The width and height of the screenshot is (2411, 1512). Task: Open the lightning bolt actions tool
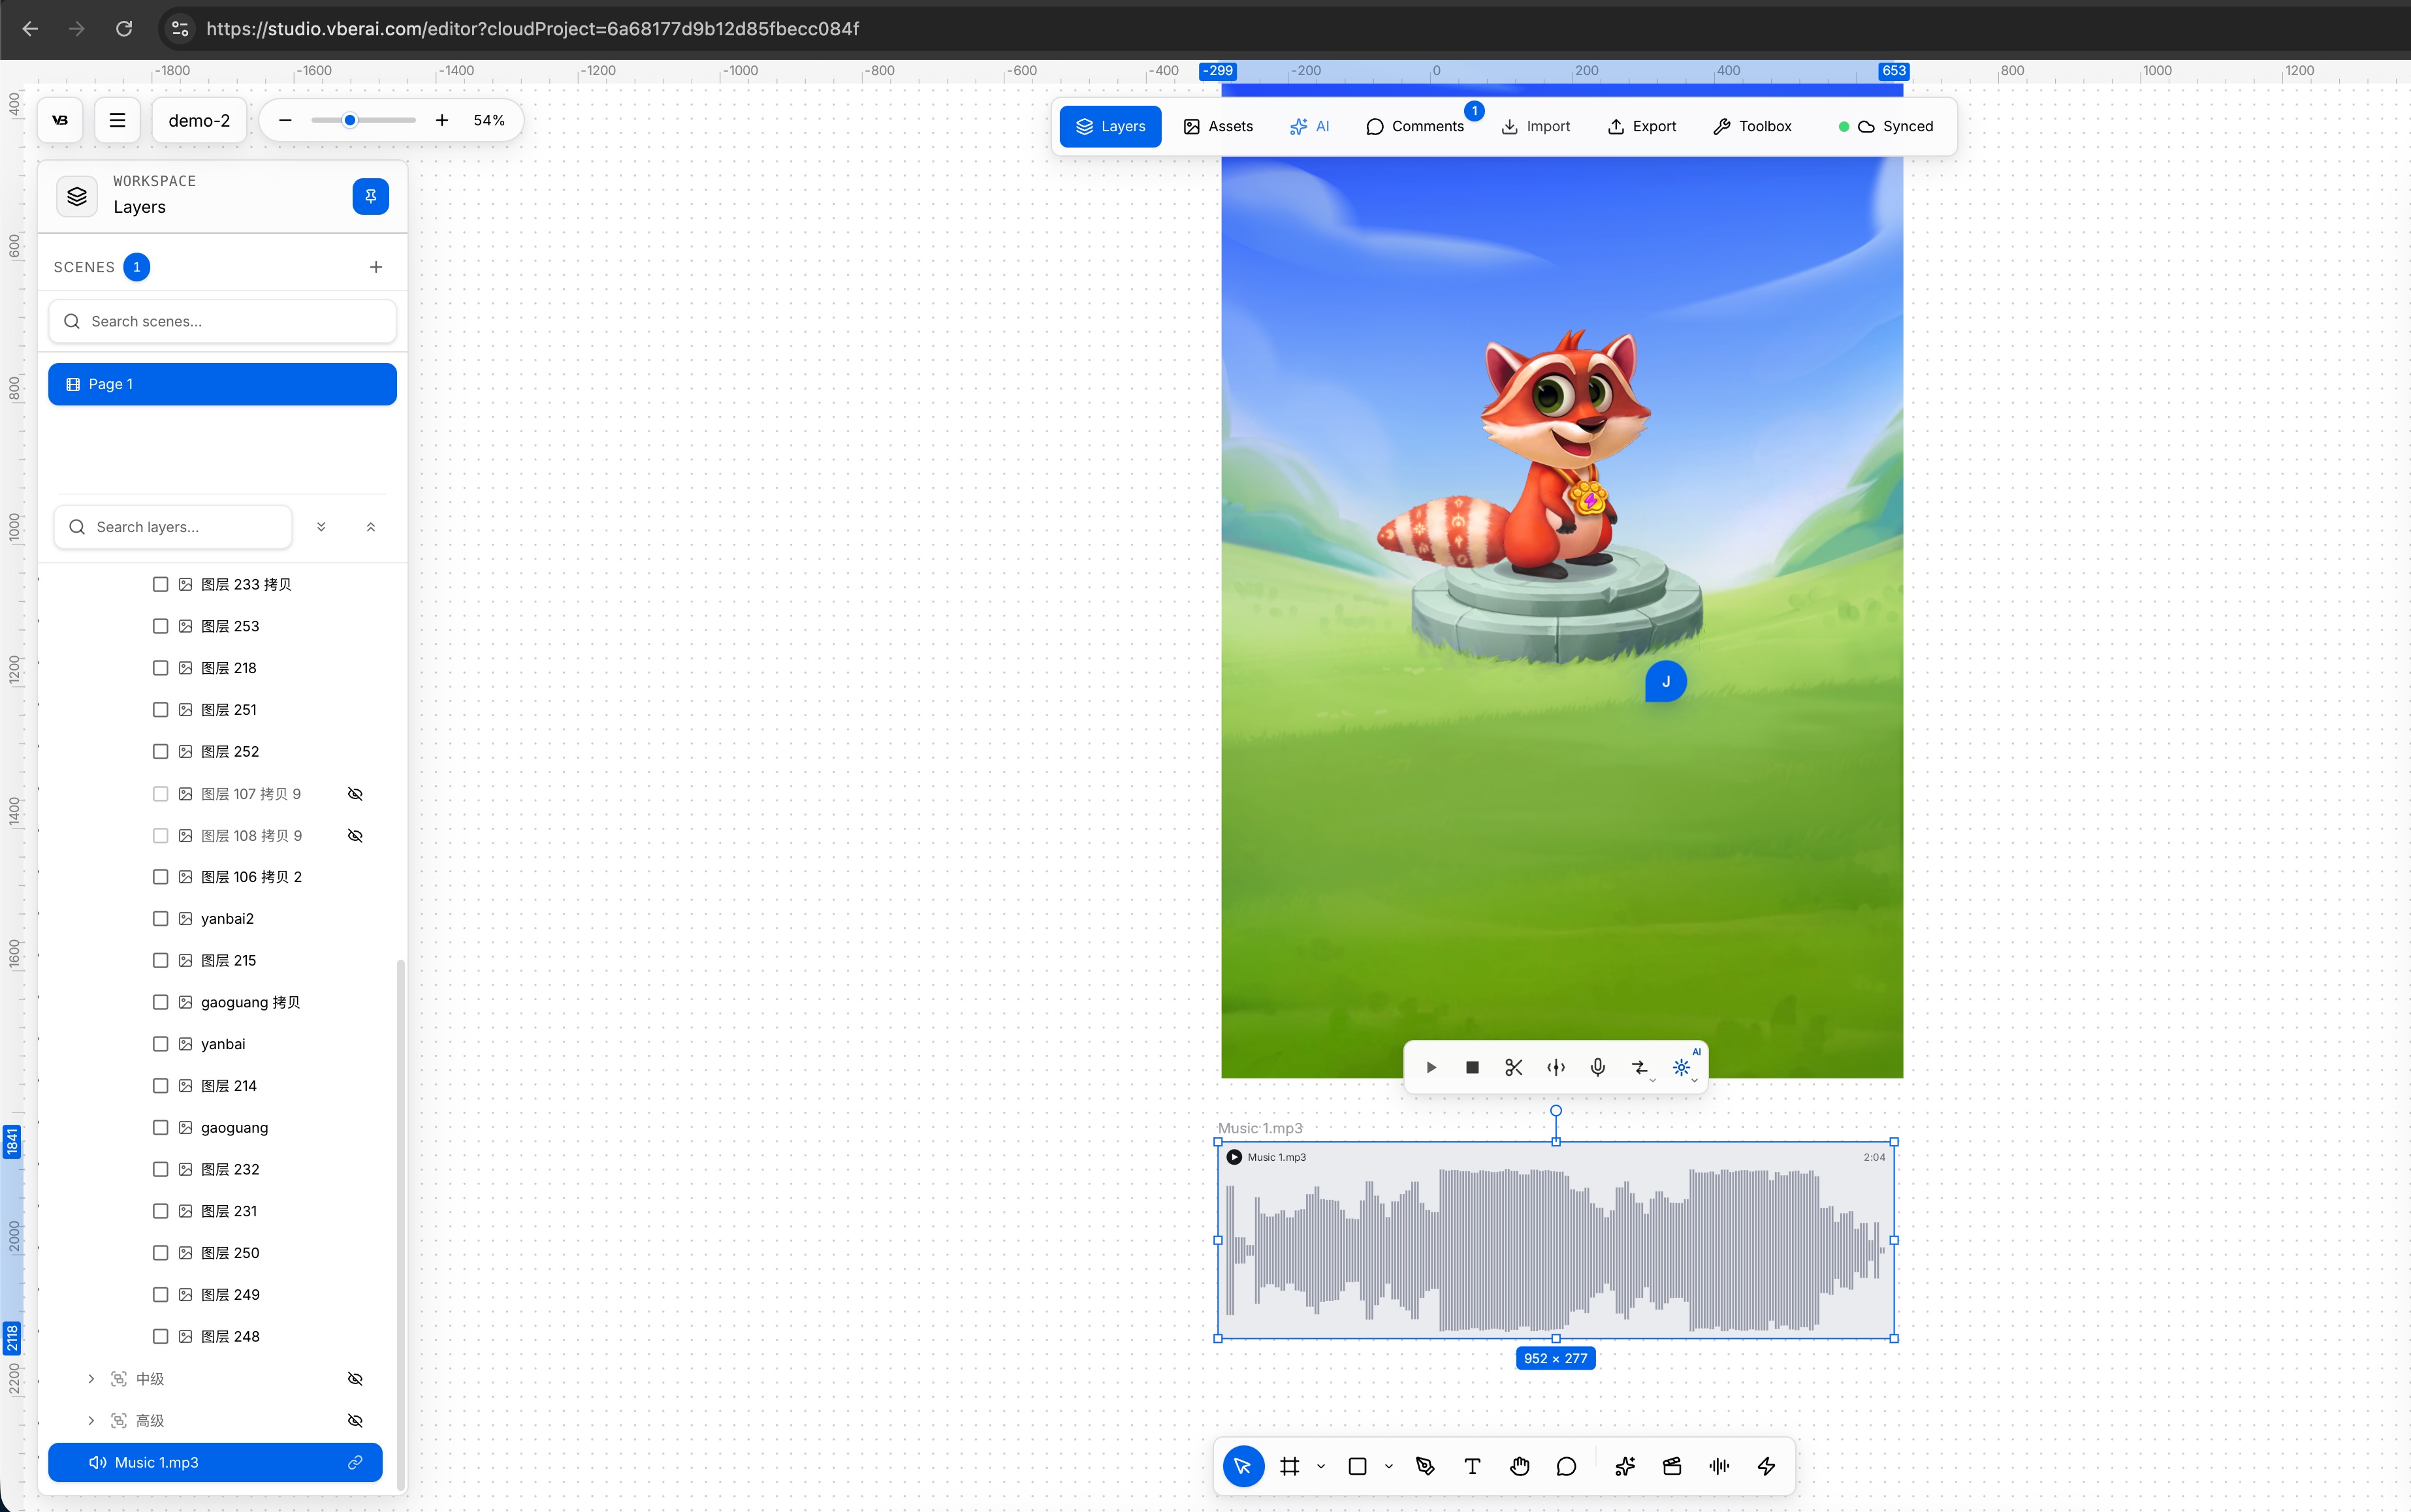click(1766, 1466)
